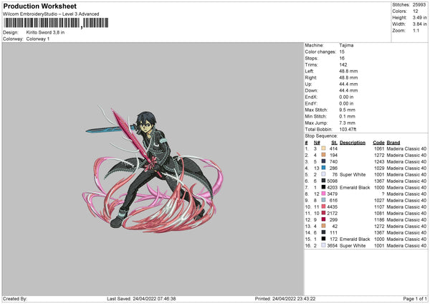Select the 'Stop Sequence:' heading
Viewport: 430px width, 304px height.
[x=321, y=136]
